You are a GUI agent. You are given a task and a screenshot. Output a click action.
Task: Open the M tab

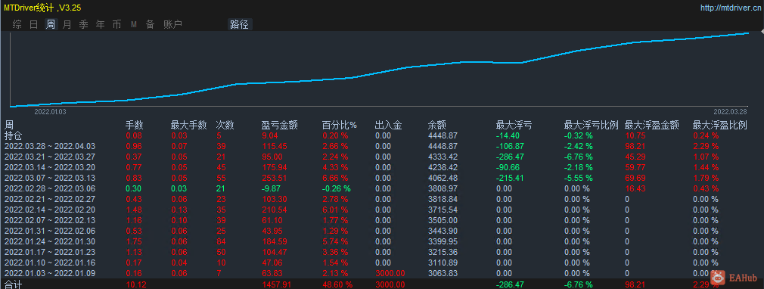click(133, 24)
